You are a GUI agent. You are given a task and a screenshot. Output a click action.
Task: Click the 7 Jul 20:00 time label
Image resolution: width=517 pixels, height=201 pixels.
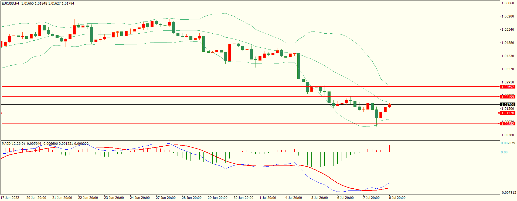click(371, 198)
